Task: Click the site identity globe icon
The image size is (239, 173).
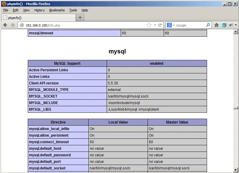Action: click(22, 25)
